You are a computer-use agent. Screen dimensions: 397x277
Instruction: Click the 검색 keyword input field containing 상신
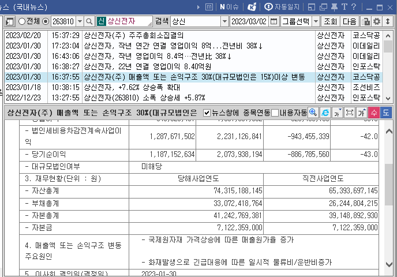click(196, 21)
